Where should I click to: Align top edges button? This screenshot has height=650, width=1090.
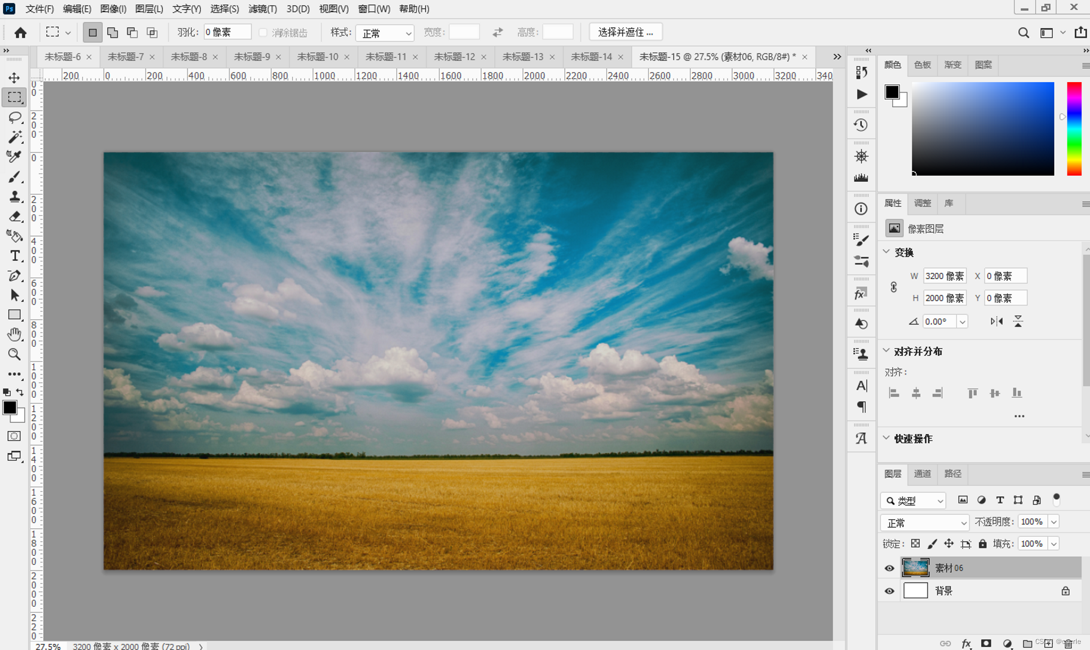point(973,393)
